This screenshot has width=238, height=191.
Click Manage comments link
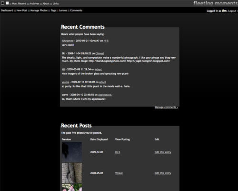coord(167,107)
